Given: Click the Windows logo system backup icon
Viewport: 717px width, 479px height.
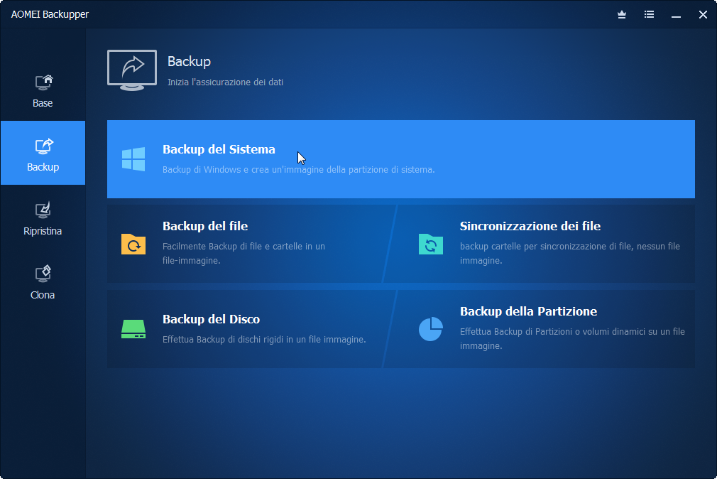Looking at the screenshot, I should coord(133,159).
